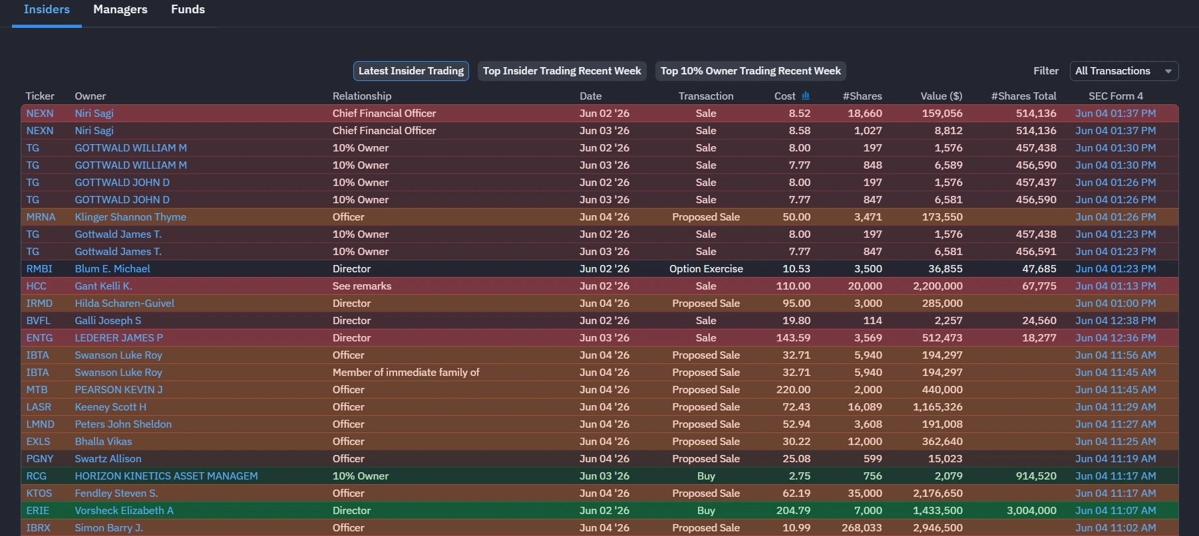Open SEC Form 4 filed Jun 04 11:56 AM
The image size is (1199, 536).
click(x=1116, y=355)
